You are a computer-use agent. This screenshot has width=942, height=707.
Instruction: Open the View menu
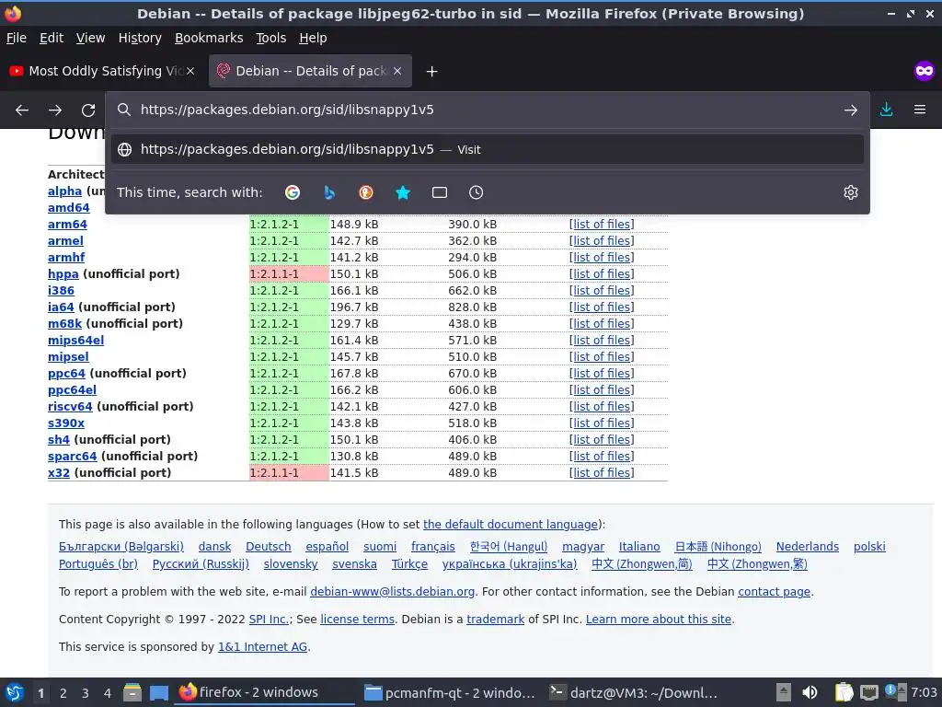pos(91,38)
